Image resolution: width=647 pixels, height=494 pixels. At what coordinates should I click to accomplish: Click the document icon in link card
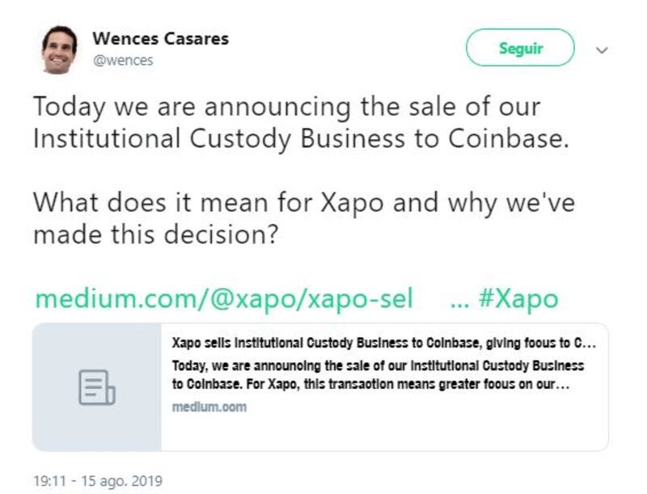point(96,386)
